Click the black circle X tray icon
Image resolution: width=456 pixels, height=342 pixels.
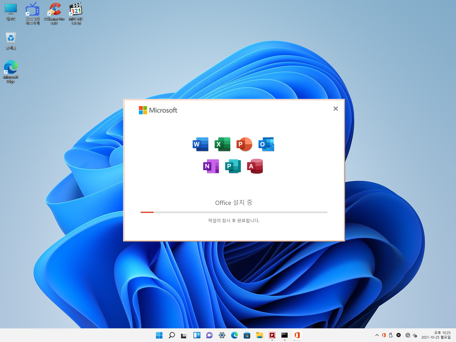[x=399, y=335]
